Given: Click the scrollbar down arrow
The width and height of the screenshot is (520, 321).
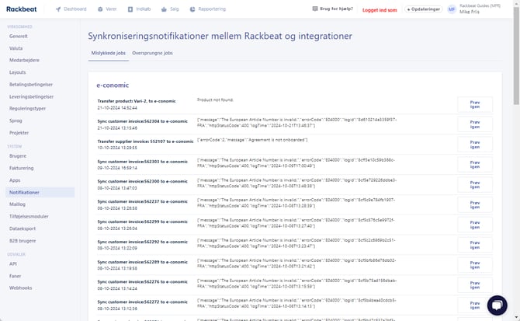Looking at the screenshot, I should pos(516,318).
